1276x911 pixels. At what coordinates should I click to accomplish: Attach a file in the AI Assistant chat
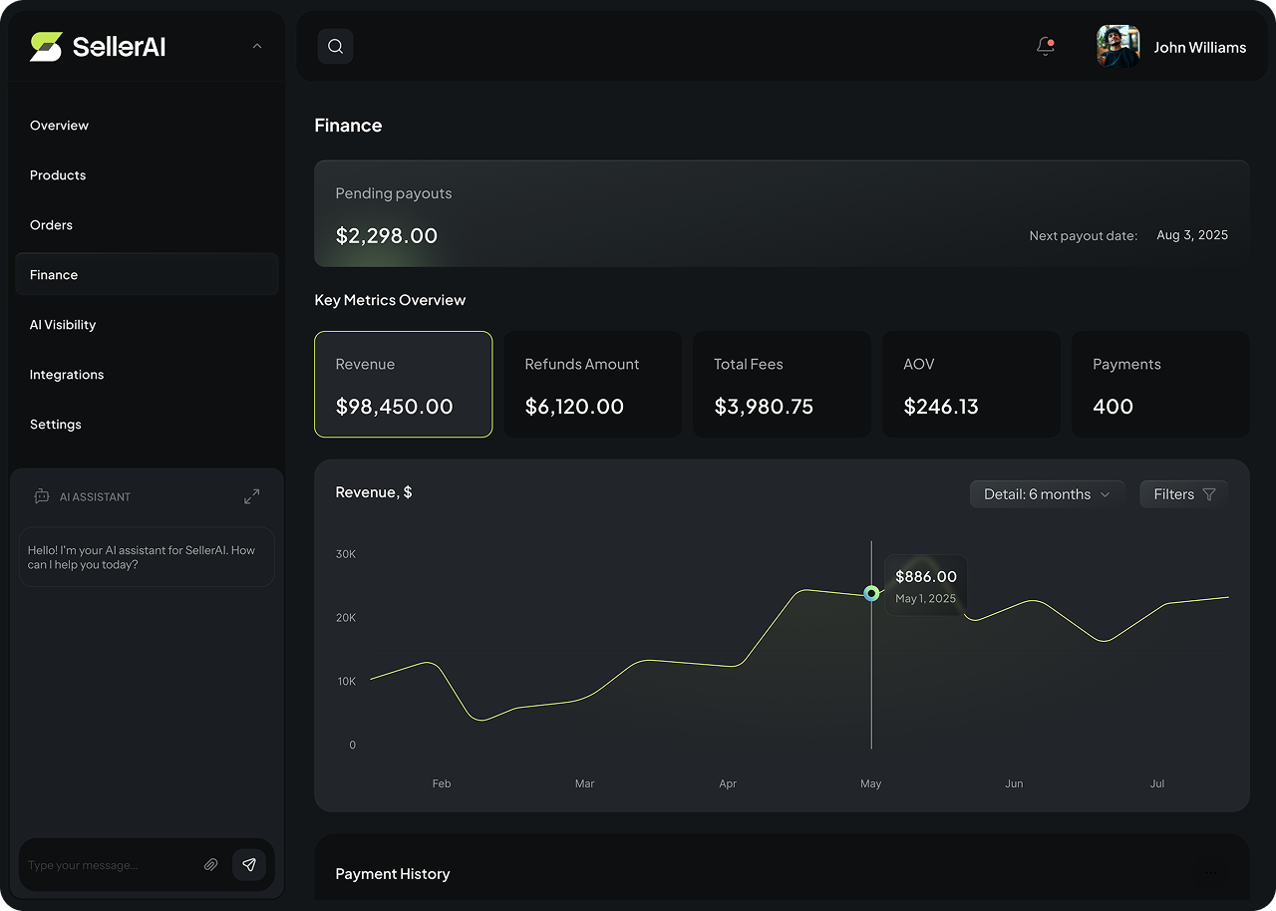pos(210,865)
